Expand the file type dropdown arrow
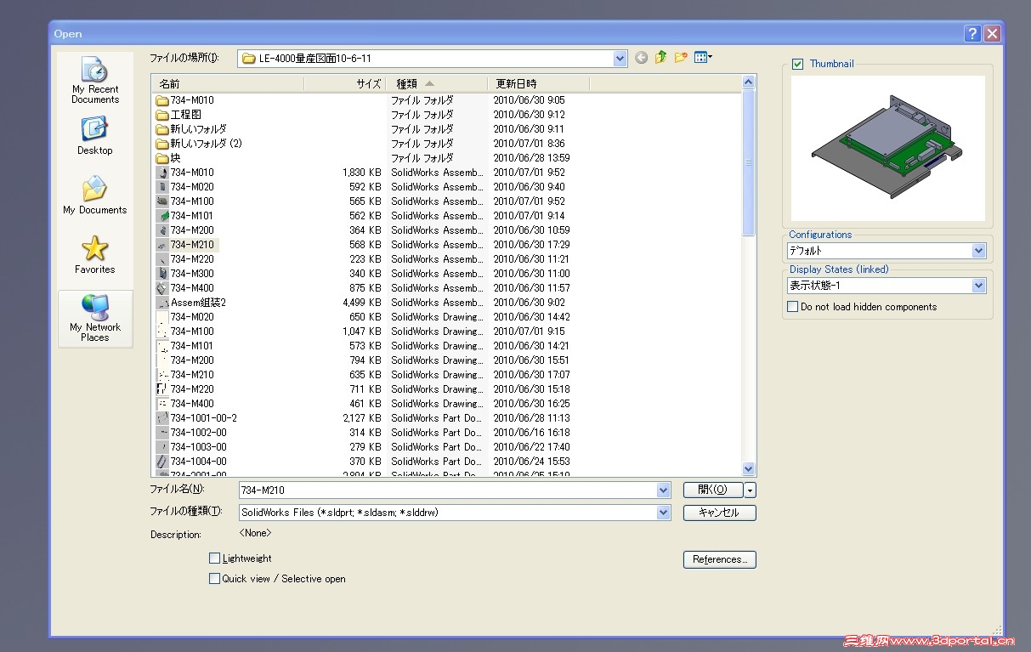Image resolution: width=1031 pixels, height=652 pixels. point(663,513)
